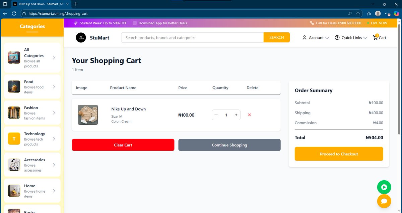Click the Technology yellow T icon
Screen dimensions: 402x213
pyautogui.click(x=14, y=139)
